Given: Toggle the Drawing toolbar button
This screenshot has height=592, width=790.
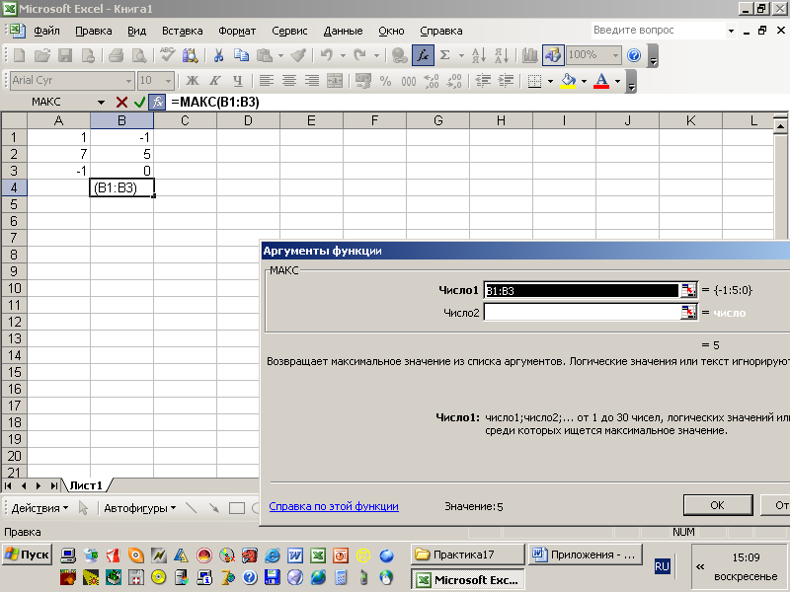Looking at the screenshot, I should pyautogui.click(x=553, y=55).
